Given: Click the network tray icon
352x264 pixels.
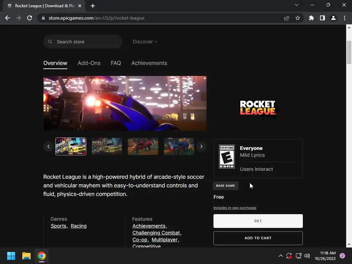Looking at the screenshot, I should tap(298, 256).
